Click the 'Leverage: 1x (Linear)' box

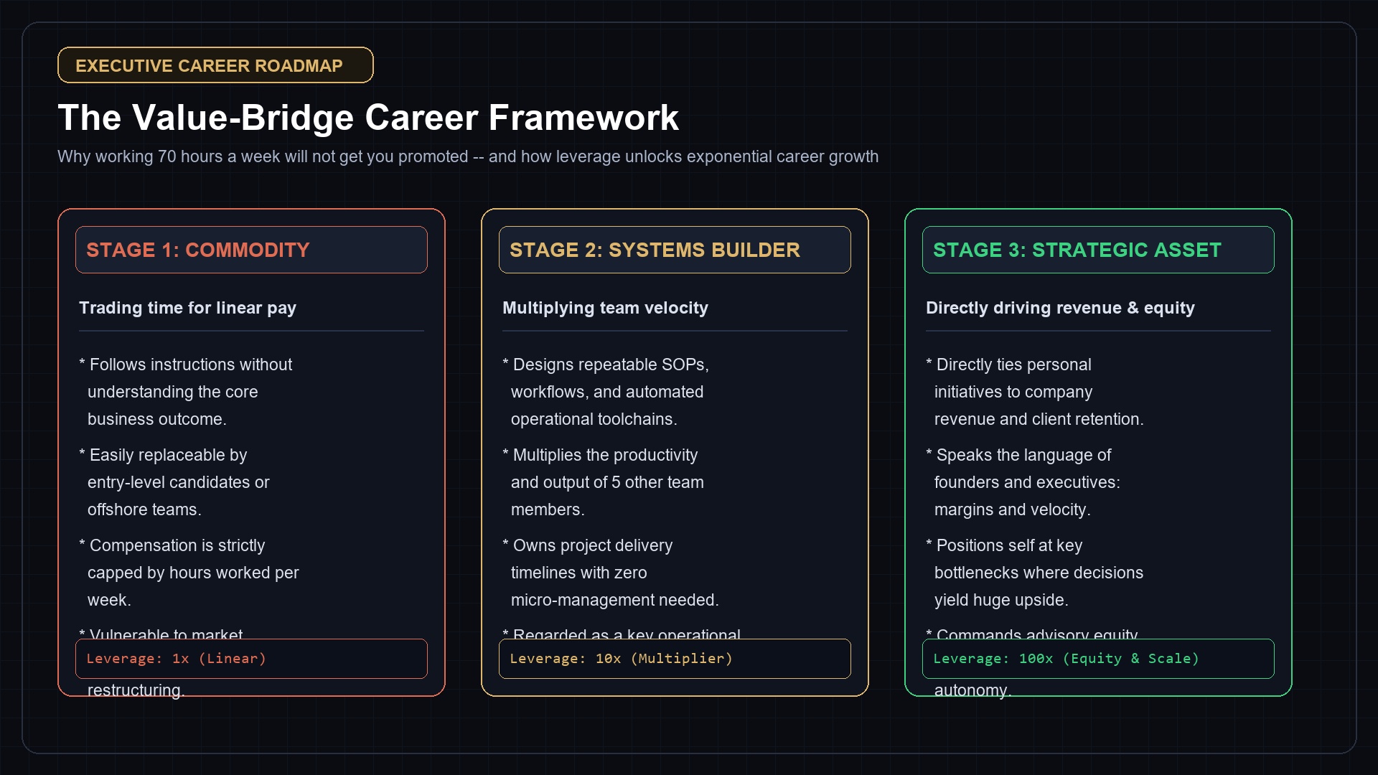[x=251, y=659]
